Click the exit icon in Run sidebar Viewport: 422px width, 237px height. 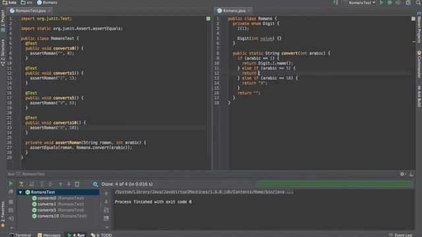point(11,219)
